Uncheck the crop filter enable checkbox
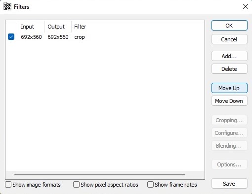 coord(11,37)
